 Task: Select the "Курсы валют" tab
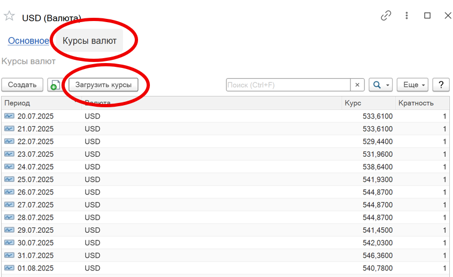point(90,40)
